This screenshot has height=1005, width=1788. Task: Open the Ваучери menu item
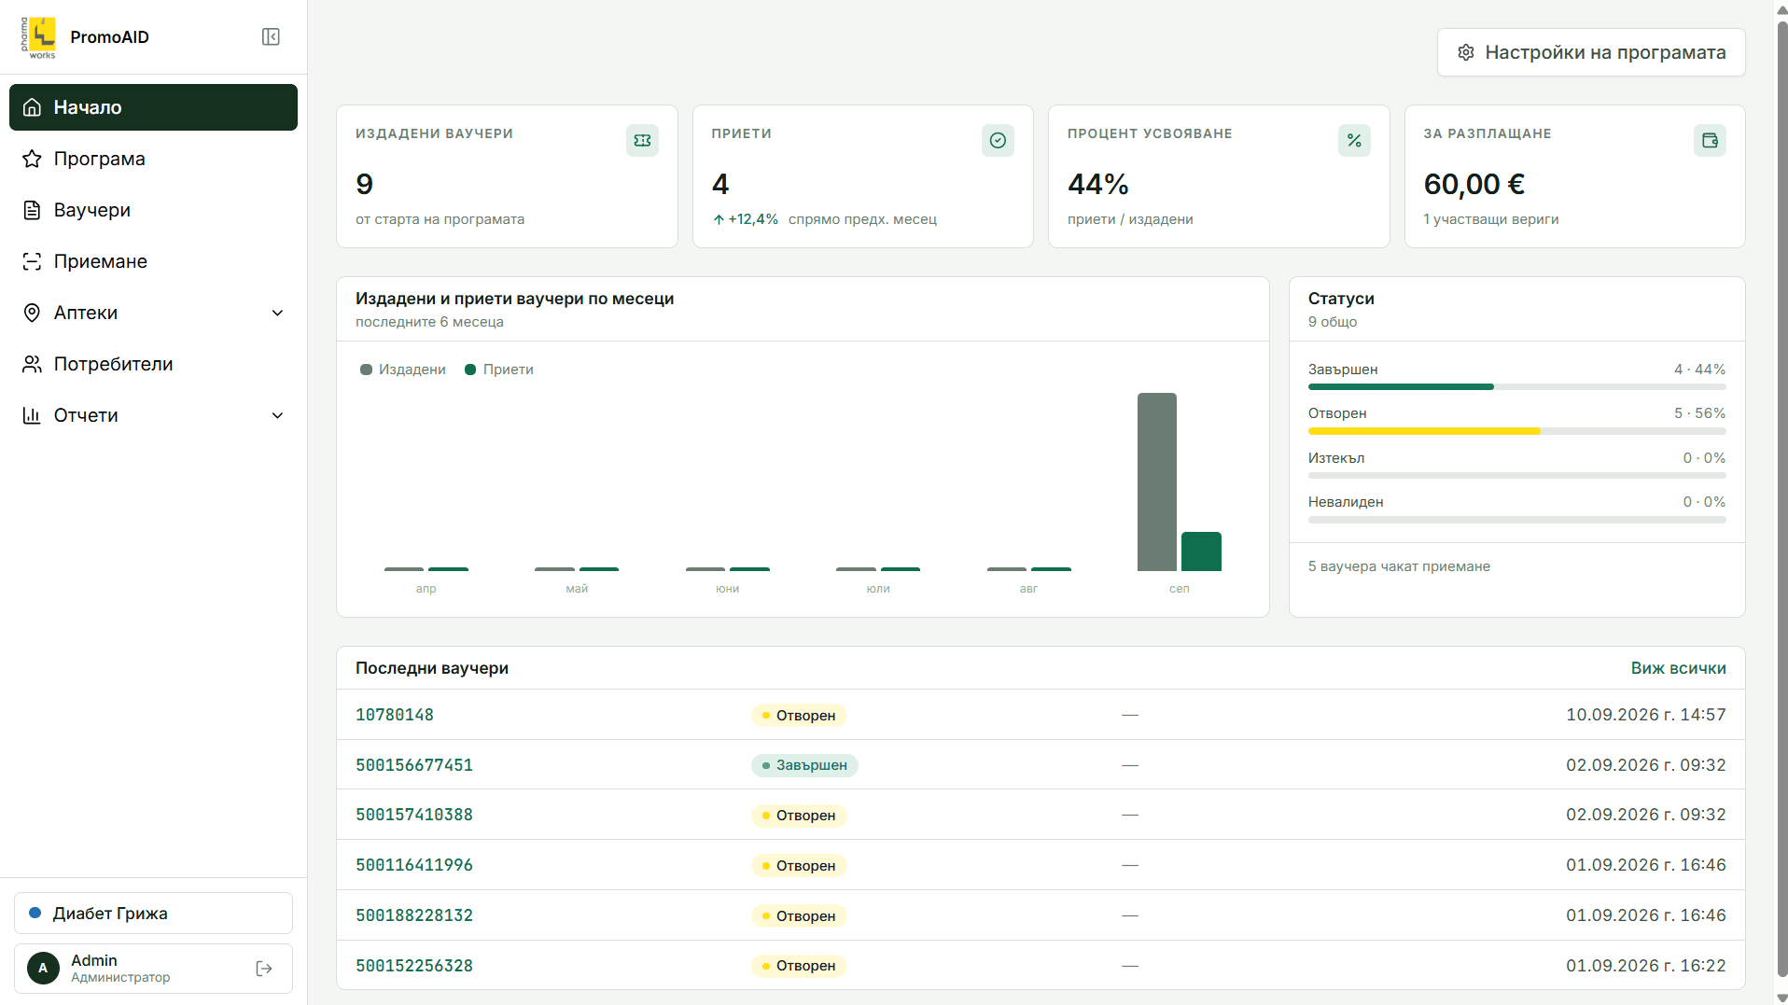tap(153, 210)
